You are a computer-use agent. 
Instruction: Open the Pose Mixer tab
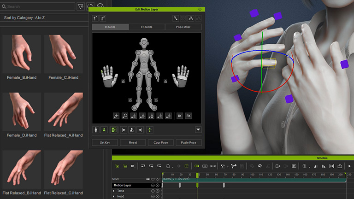tap(183, 27)
